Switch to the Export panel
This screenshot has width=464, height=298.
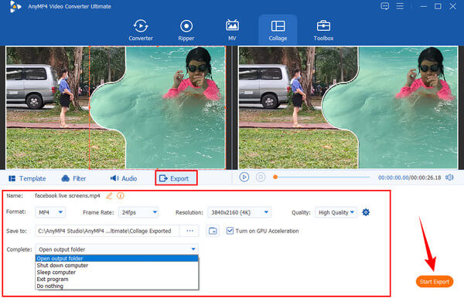point(176,178)
